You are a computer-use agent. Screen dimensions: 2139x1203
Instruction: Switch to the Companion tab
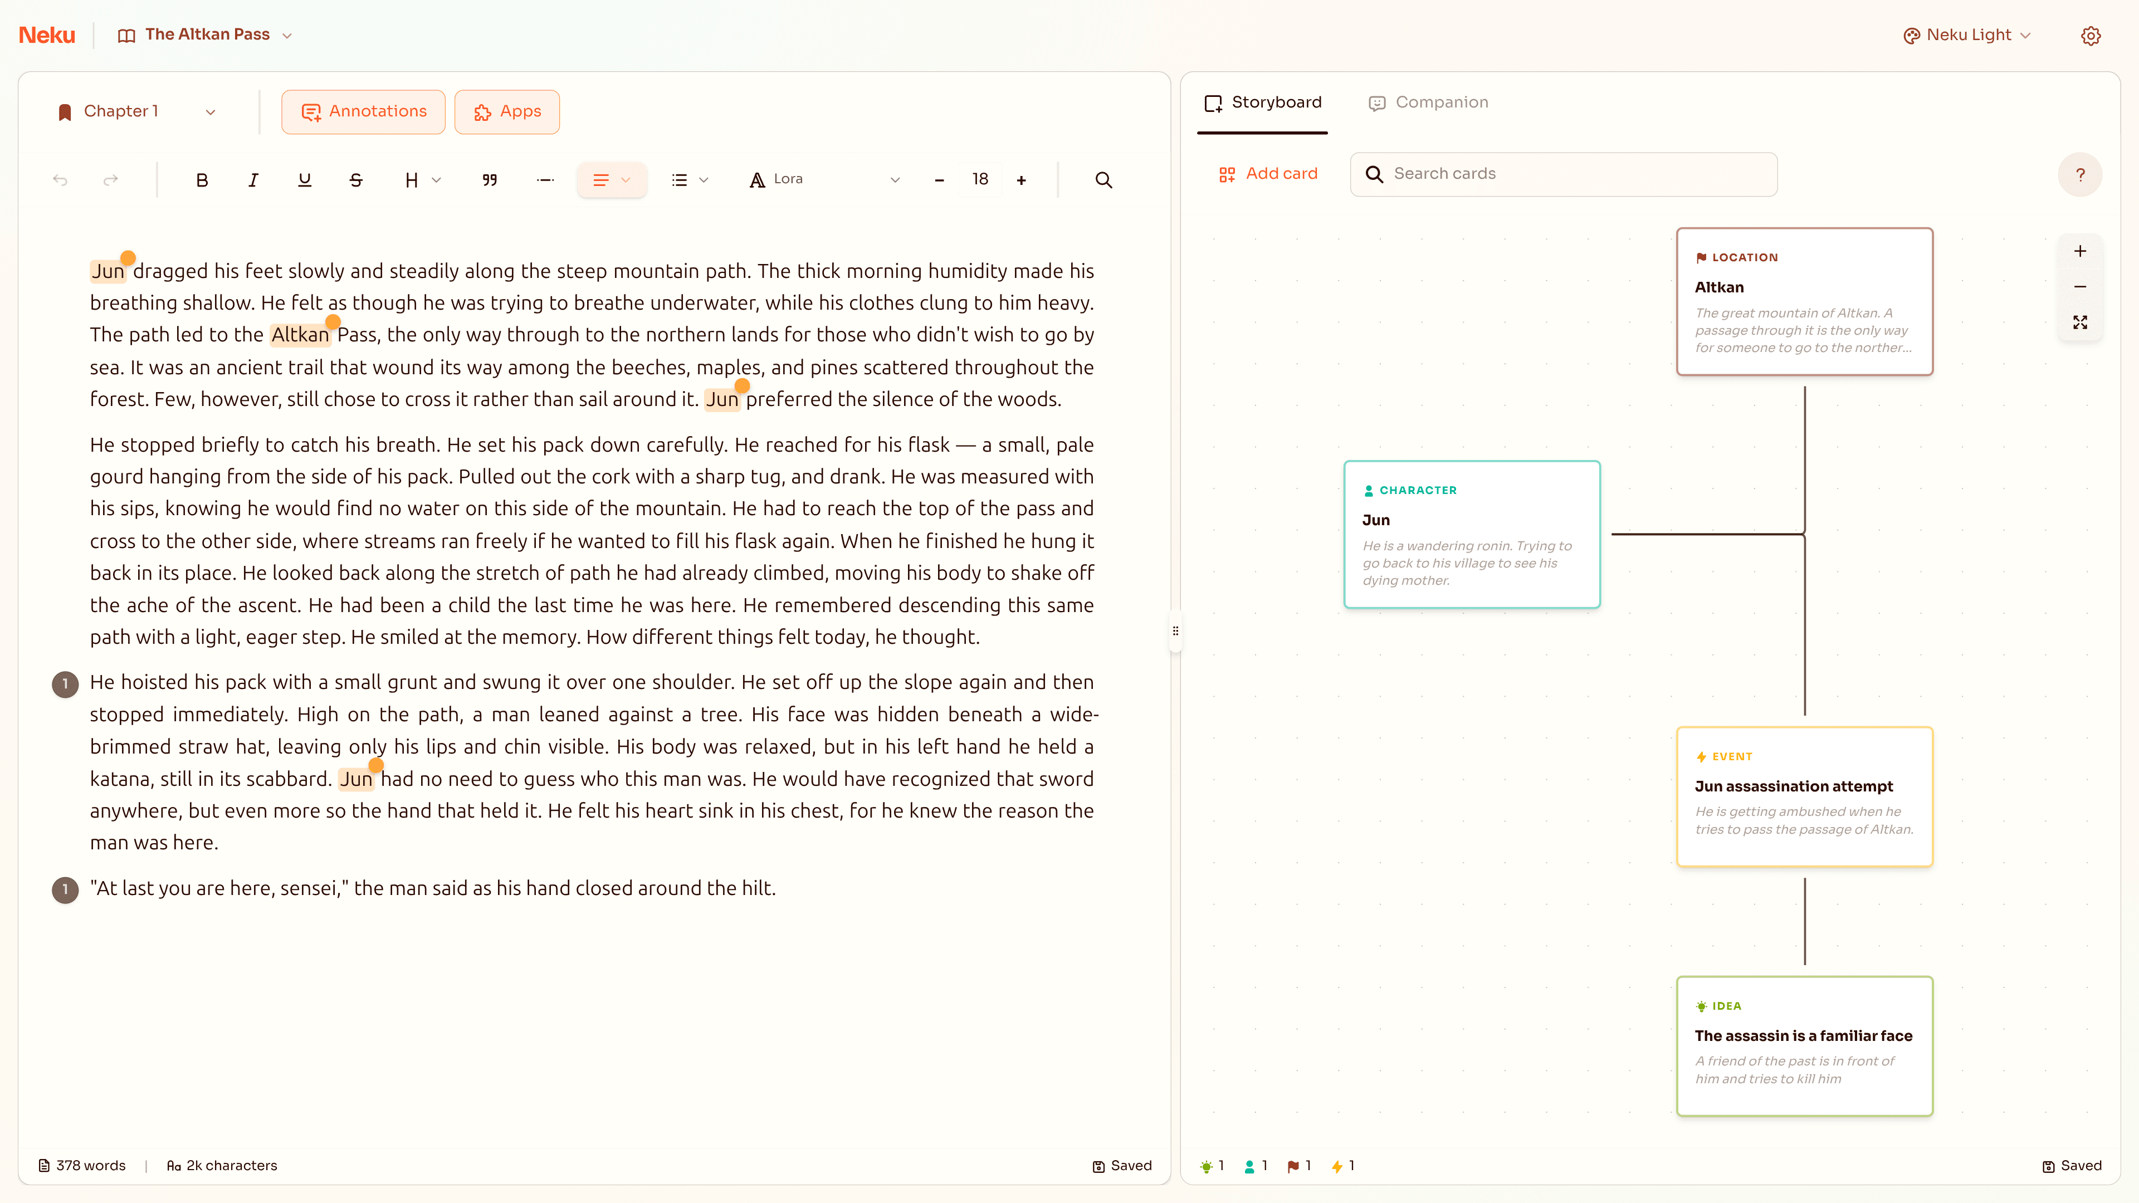point(1428,102)
